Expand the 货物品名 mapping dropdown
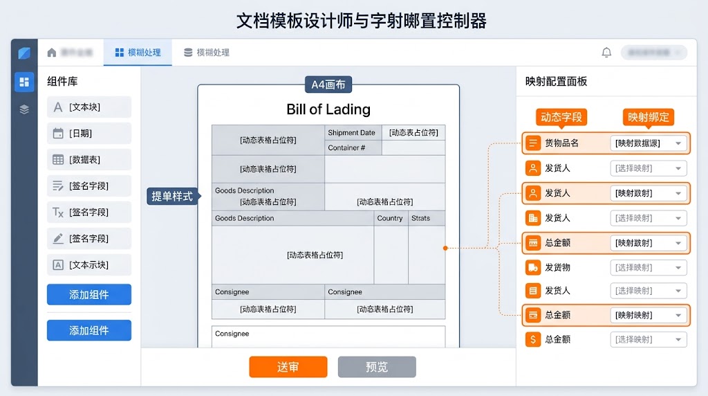This screenshot has width=708, height=396. click(x=649, y=143)
